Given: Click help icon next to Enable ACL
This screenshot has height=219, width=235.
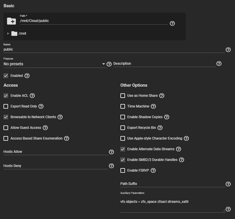Looking at the screenshot, I should coord(32,96).
